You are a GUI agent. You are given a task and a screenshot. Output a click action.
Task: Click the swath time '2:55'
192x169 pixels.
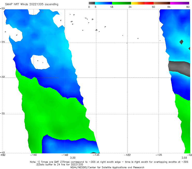184,158
